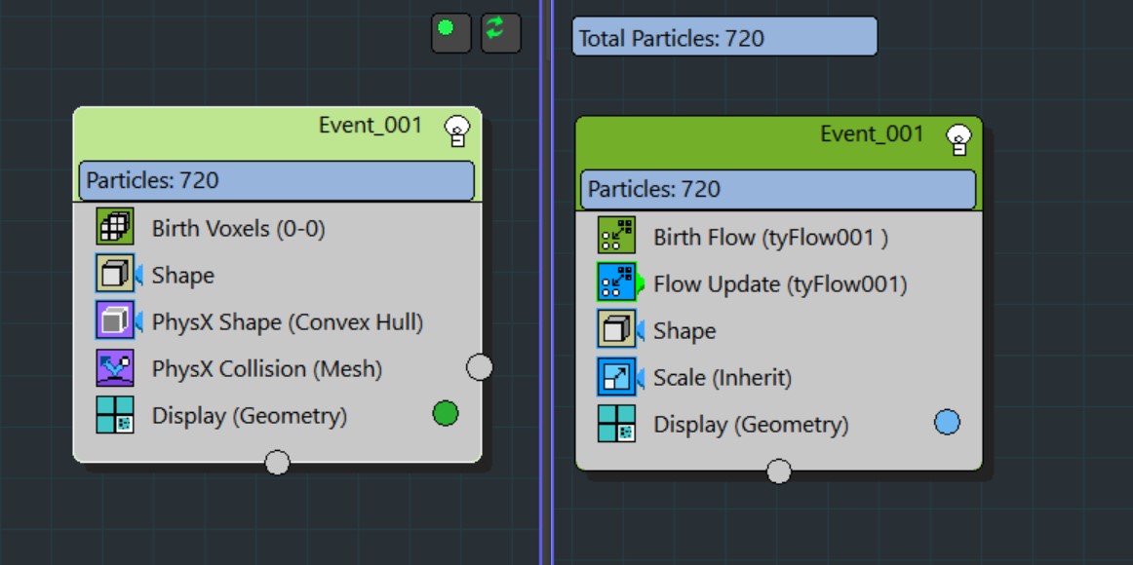Click Display icon in the left event
Image resolution: width=1133 pixels, height=565 pixels.
click(115, 415)
